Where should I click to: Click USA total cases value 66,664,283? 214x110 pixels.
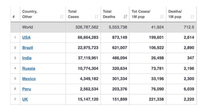[x=88, y=37]
